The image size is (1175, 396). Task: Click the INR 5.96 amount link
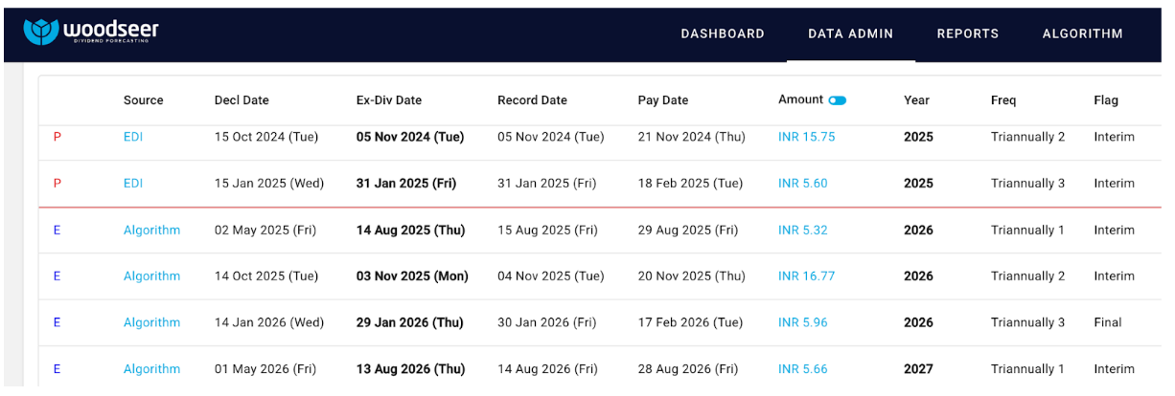(802, 323)
